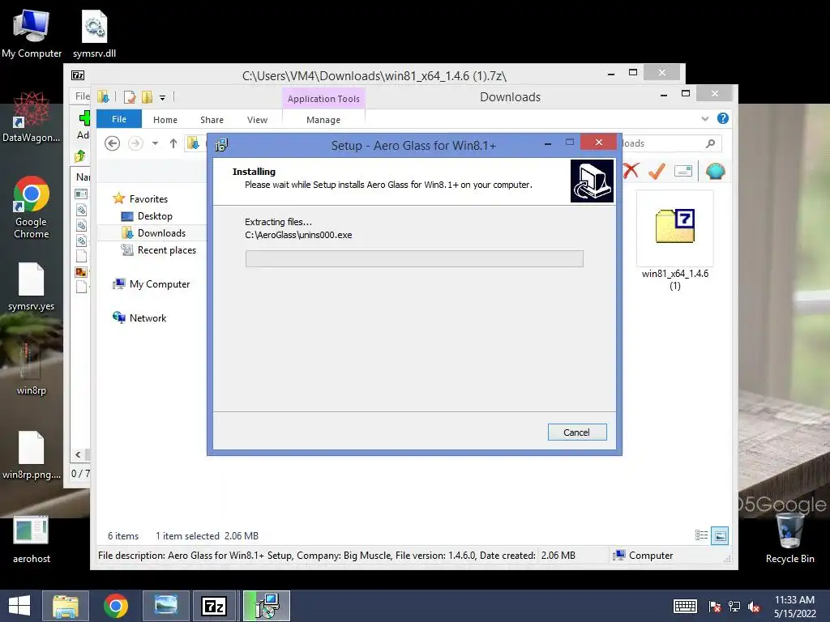Open the View ribbon tab
The width and height of the screenshot is (830, 622).
(257, 120)
